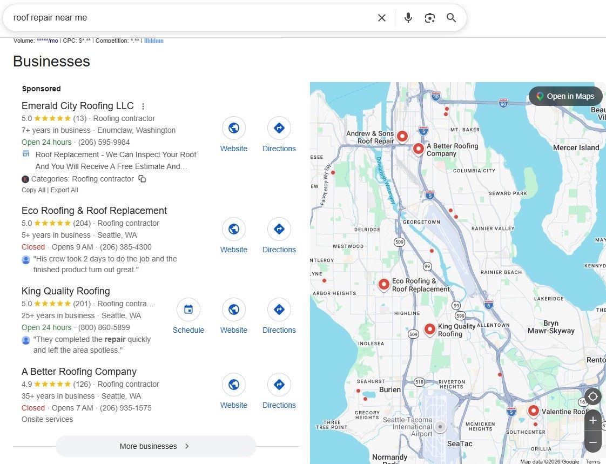Open Eco Roofing & Roof Replacement listing
Screen dimensions: 606x464
coord(95,211)
